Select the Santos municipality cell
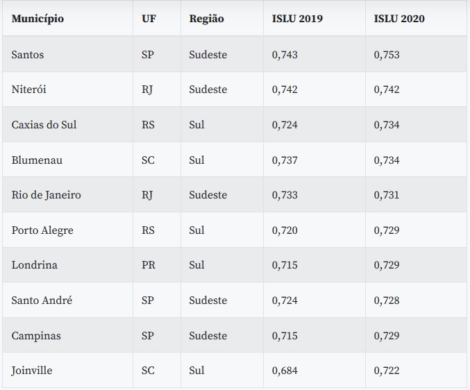This screenshot has width=470, height=390. pos(28,54)
